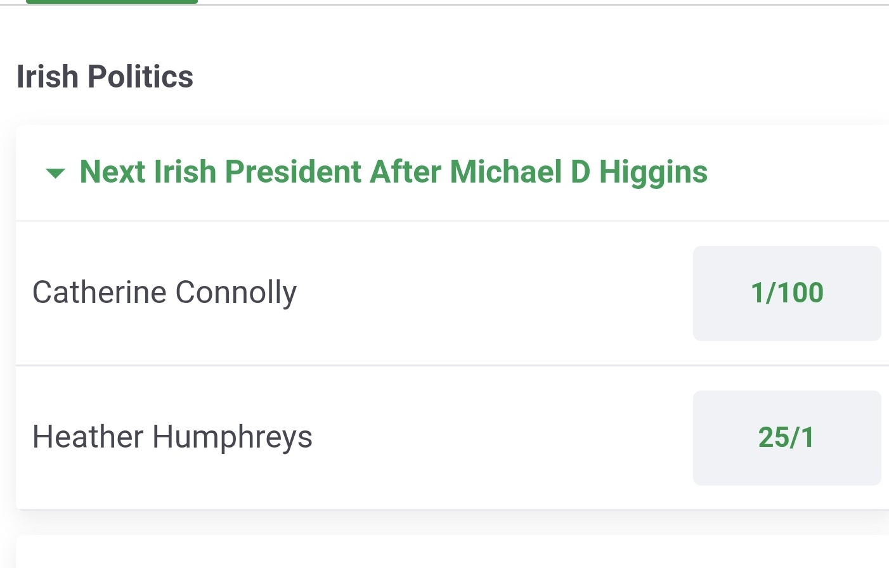Click the empty space in Humphreys' row
Image resolution: width=889 pixels, height=568 pixels.
(x=501, y=437)
